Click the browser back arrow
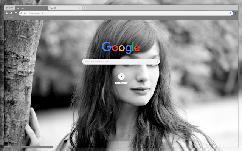 [x=7, y=14]
